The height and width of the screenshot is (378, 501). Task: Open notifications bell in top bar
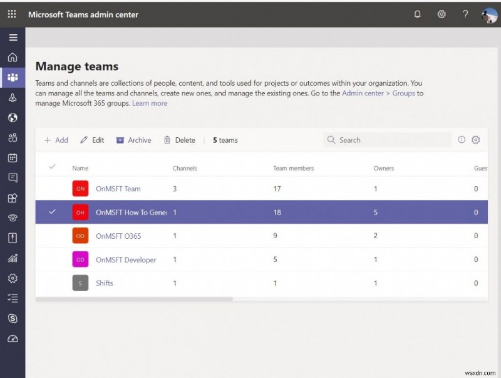pos(417,14)
